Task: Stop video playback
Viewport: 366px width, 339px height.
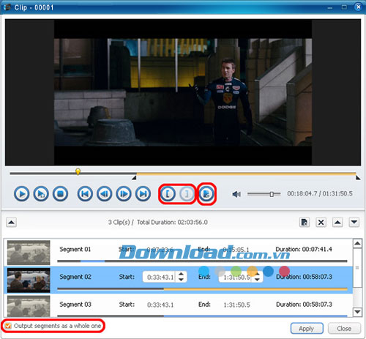Action: (60, 194)
